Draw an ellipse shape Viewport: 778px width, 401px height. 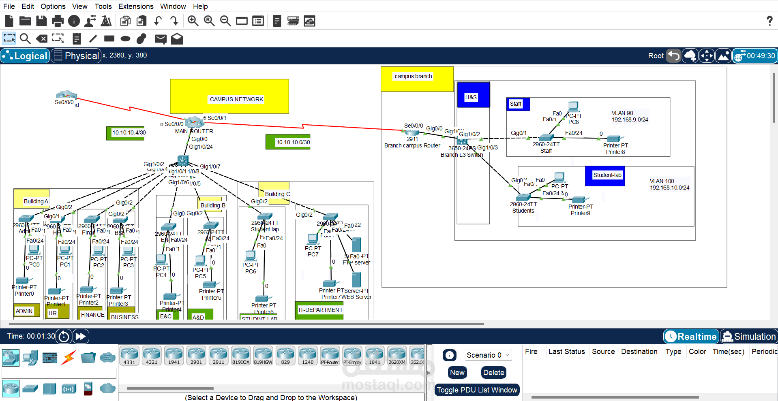[x=126, y=39]
